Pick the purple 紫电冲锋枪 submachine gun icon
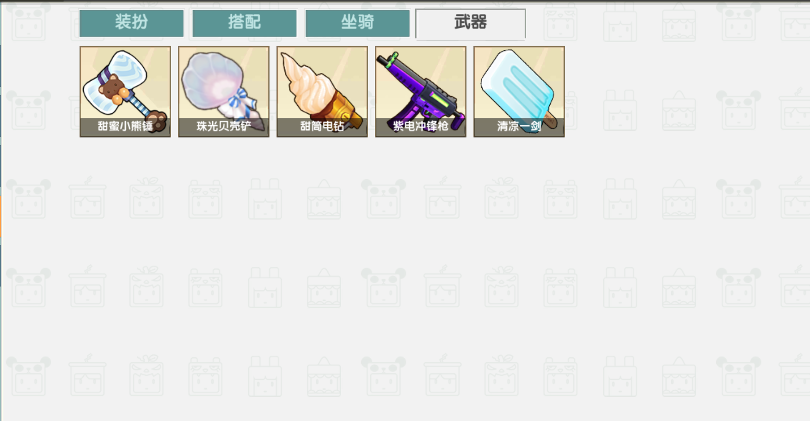Image resolution: width=810 pixels, height=421 pixels. click(421, 92)
